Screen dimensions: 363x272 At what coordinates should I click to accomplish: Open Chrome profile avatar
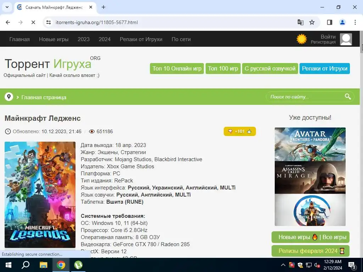pyautogui.click(x=342, y=22)
